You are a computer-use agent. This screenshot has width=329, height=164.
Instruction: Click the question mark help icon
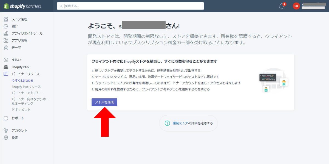pos(167,123)
